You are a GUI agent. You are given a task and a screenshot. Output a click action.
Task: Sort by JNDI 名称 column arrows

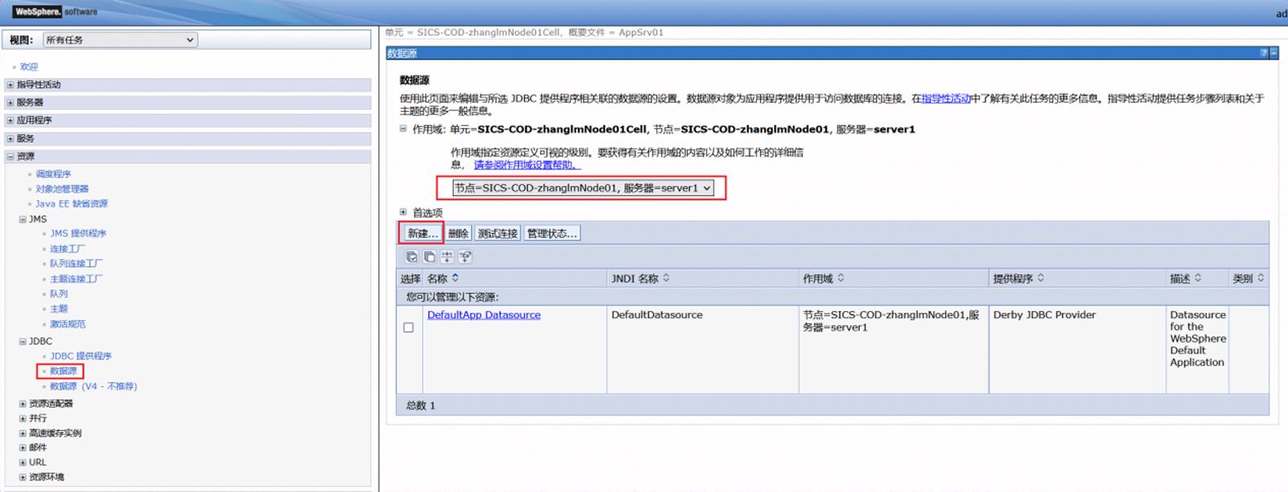[666, 277]
